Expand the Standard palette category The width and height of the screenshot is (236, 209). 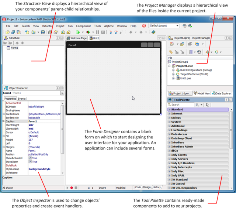[x=169, y=110]
